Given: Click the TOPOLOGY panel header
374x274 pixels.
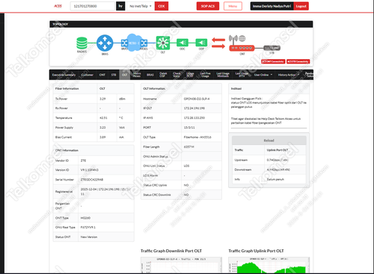Looking at the screenshot, I should [x=181, y=24].
